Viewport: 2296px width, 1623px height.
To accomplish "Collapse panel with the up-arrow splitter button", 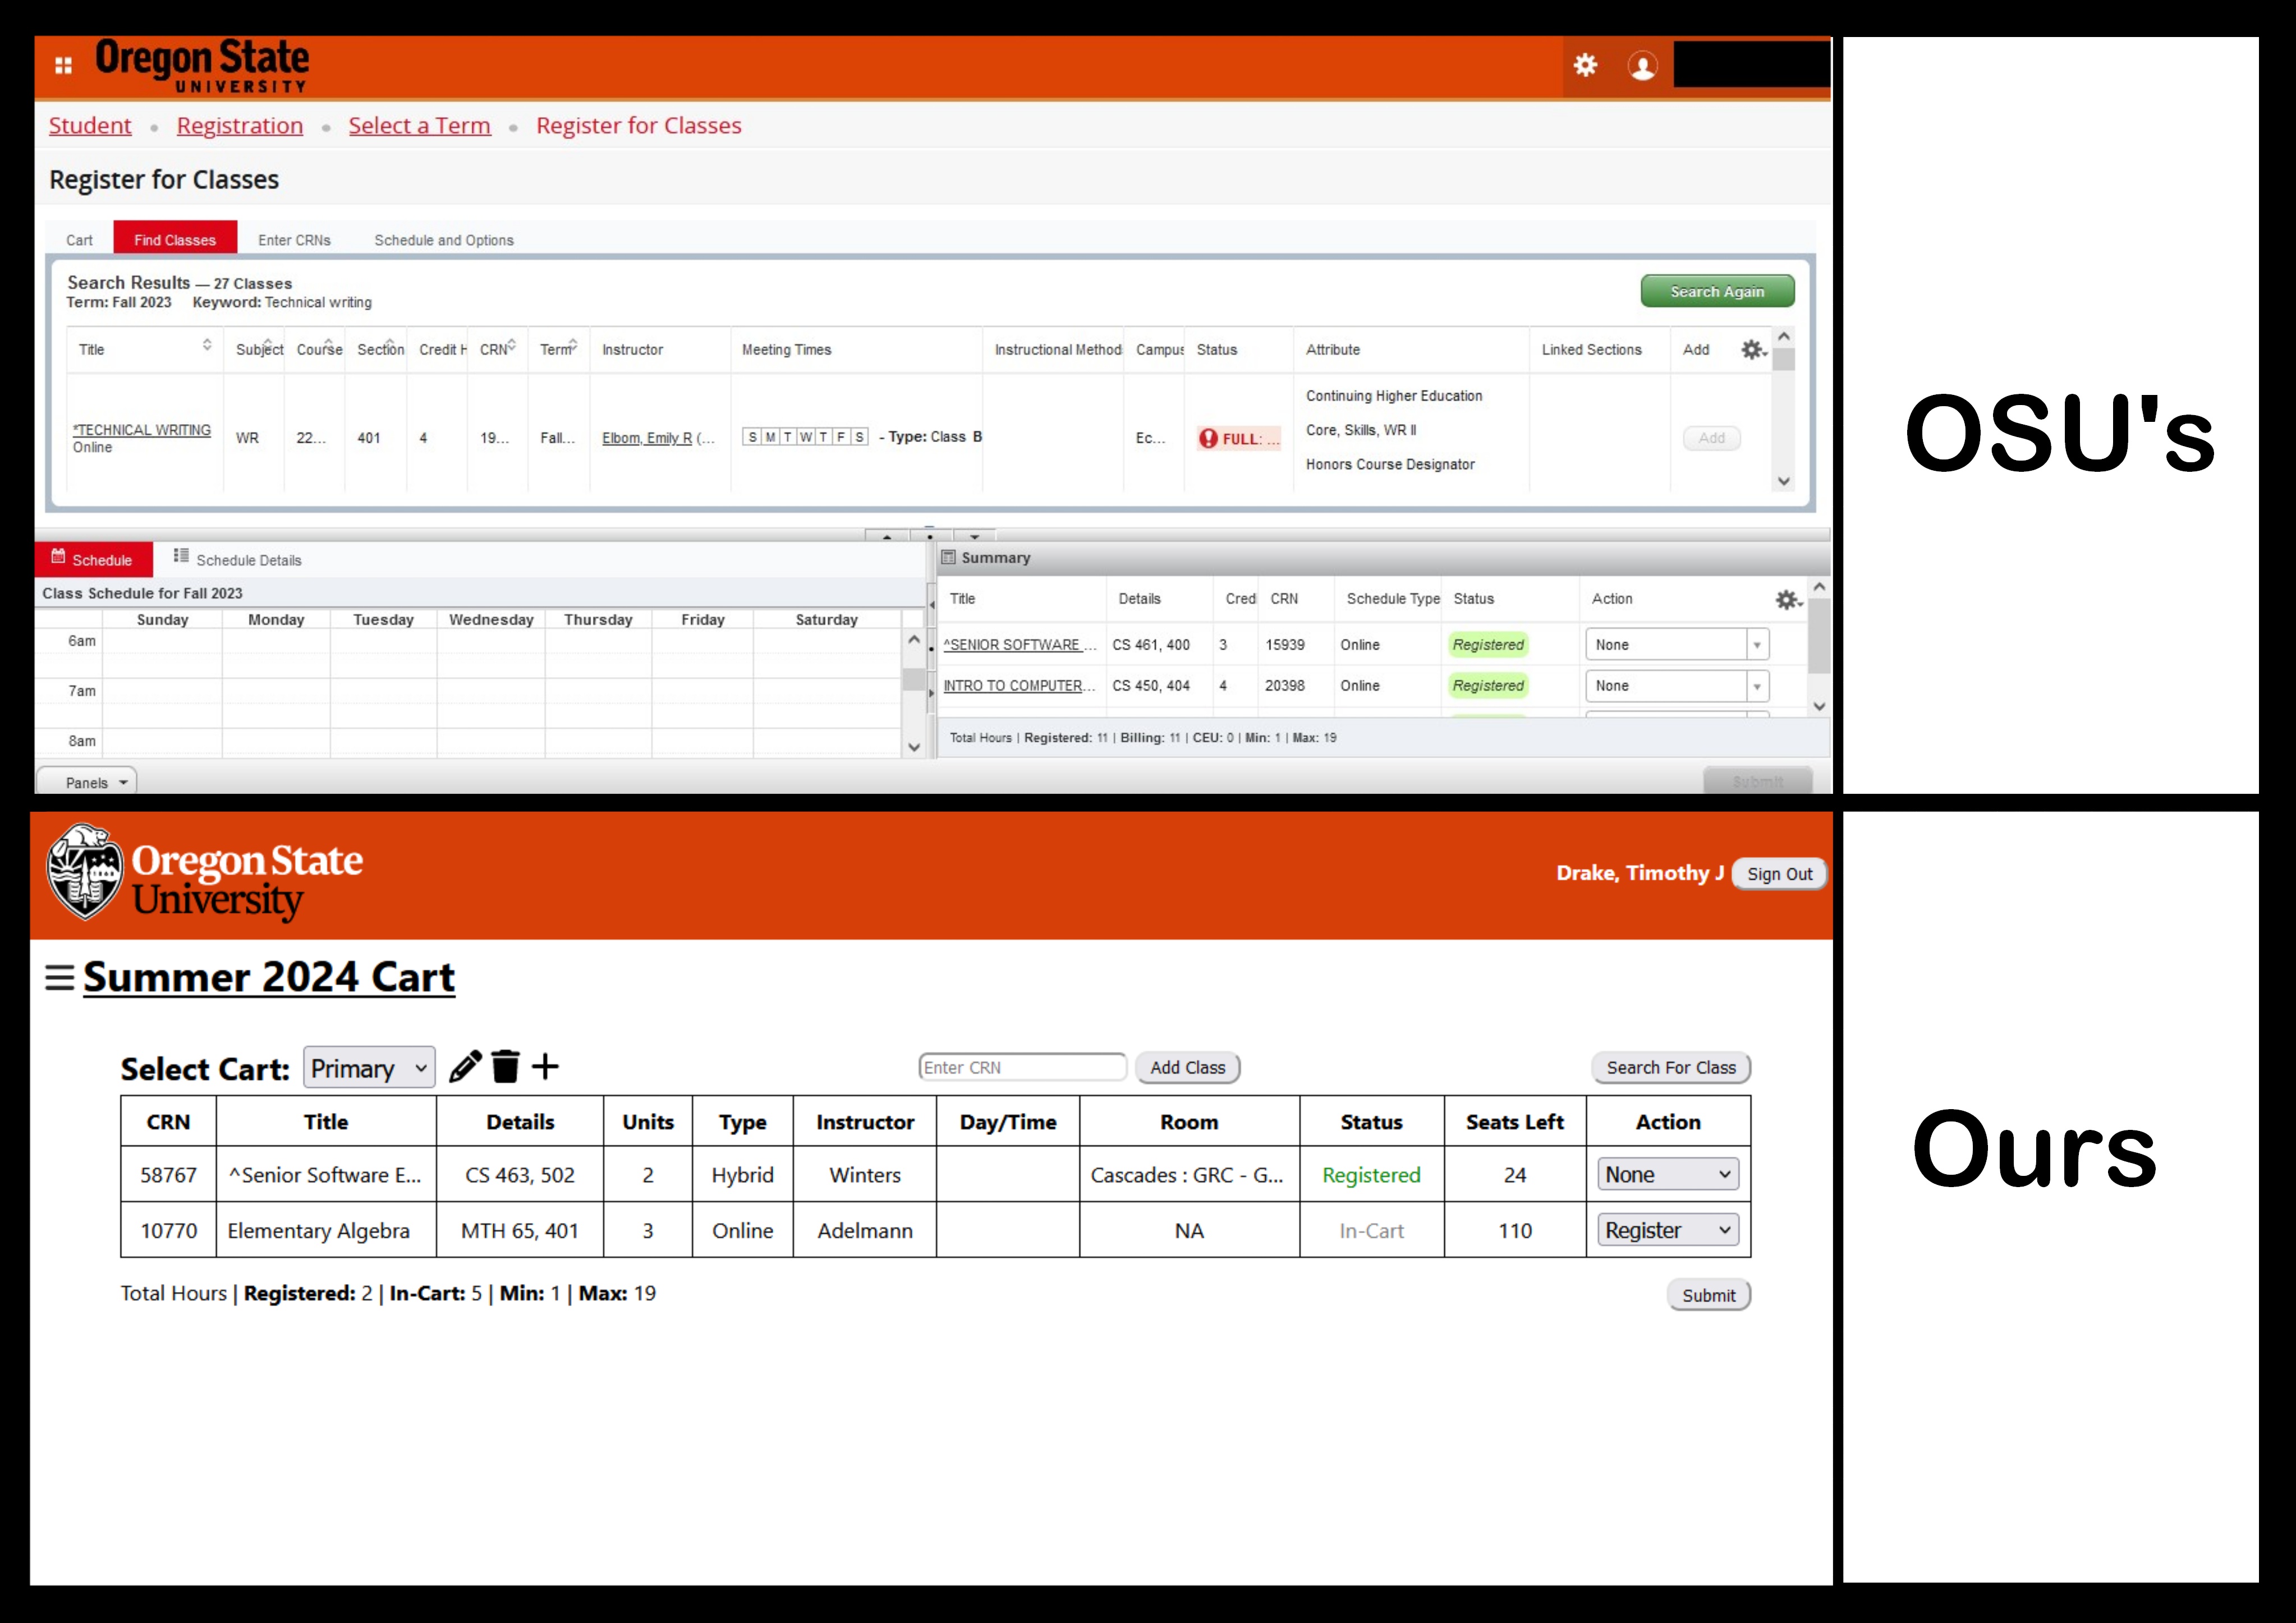I will click(887, 537).
